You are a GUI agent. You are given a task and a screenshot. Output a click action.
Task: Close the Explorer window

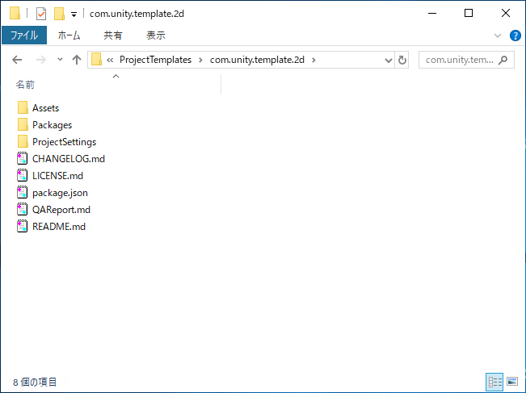pos(506,14)
